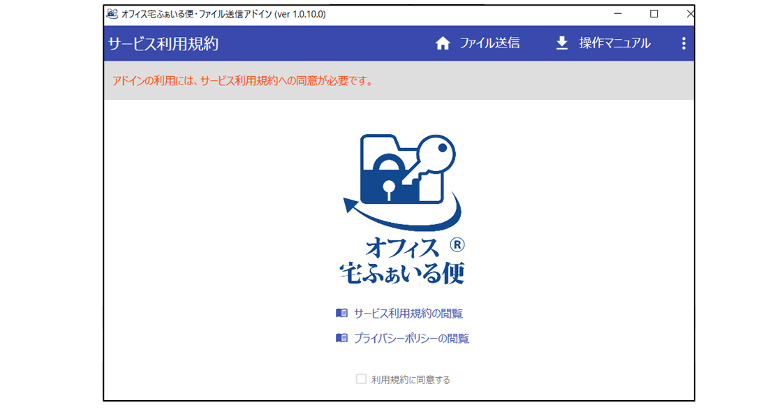Minimize the add-in window
The height and width of the screenshot is (419, 768).
pos(618,14)
